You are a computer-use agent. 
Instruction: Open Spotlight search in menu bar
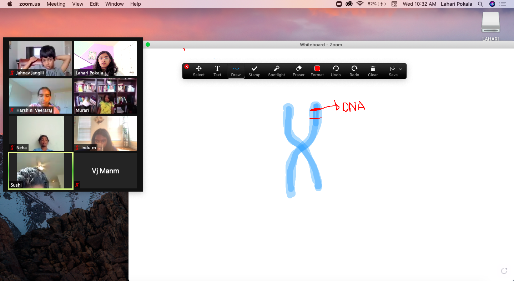click(x=480, y=4)
